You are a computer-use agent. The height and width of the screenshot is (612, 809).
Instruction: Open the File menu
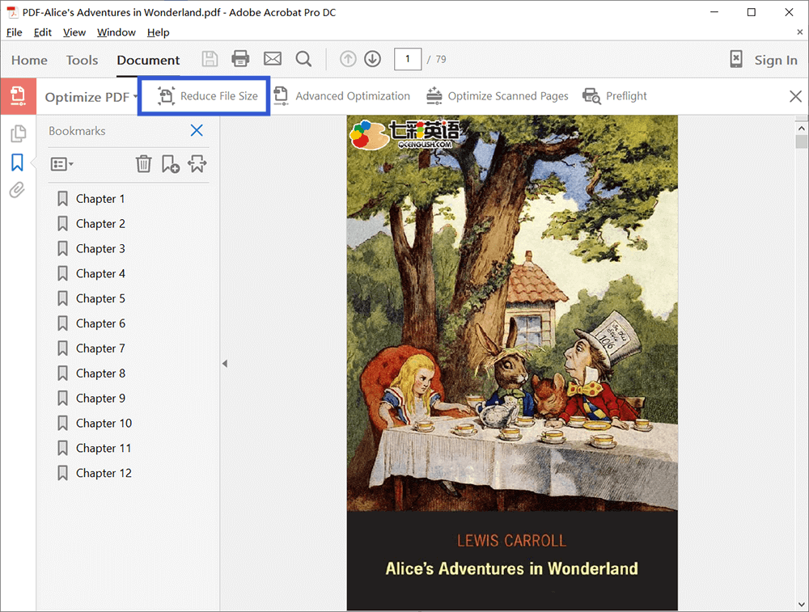point(15,32)
